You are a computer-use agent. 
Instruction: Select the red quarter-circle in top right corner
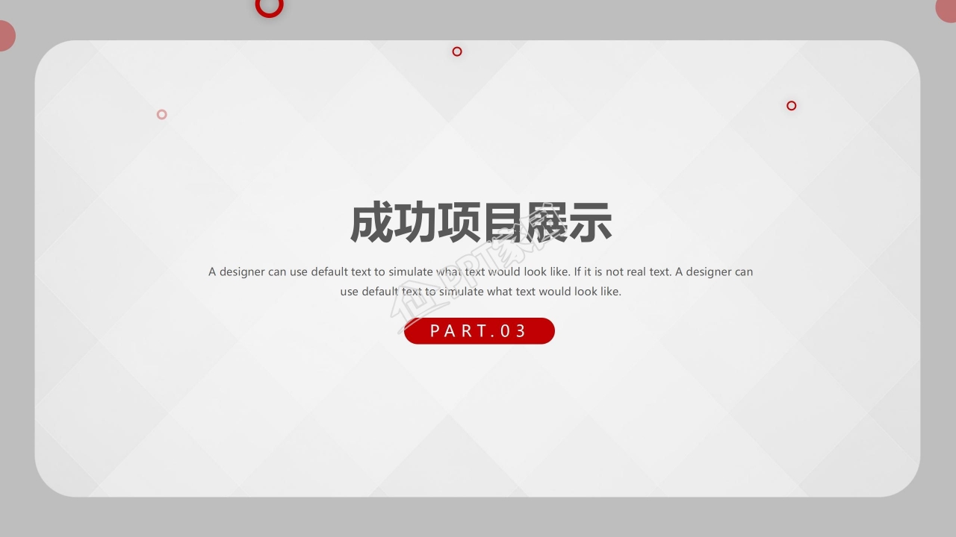pyautogui.click(x=949, y=9)
